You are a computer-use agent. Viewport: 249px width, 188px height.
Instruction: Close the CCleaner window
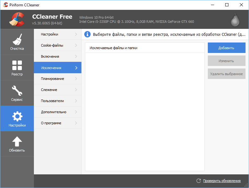241,5
